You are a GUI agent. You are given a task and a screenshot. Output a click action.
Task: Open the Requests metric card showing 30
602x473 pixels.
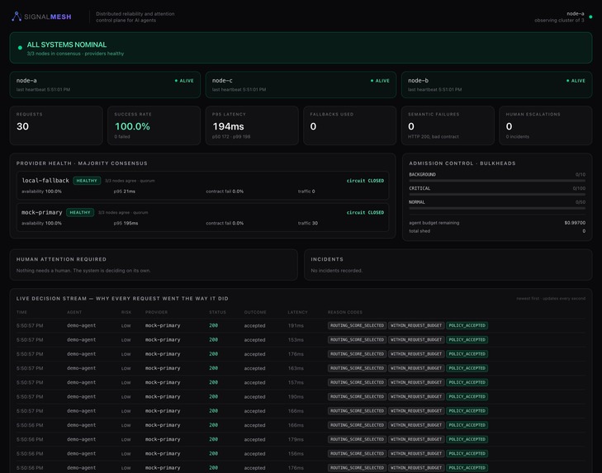(x=56, y=125)
